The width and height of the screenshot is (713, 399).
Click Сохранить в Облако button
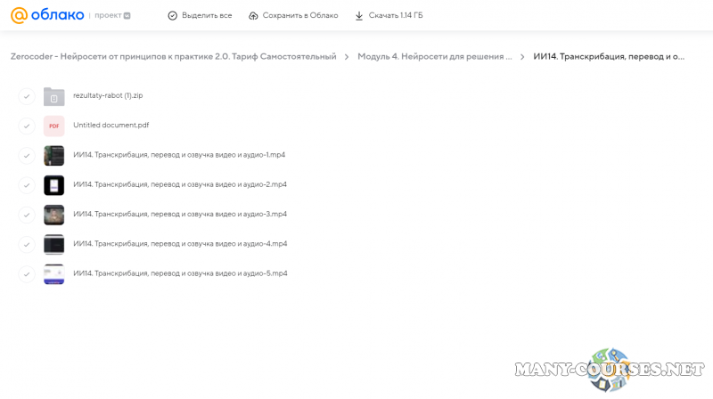pos(299,16)
